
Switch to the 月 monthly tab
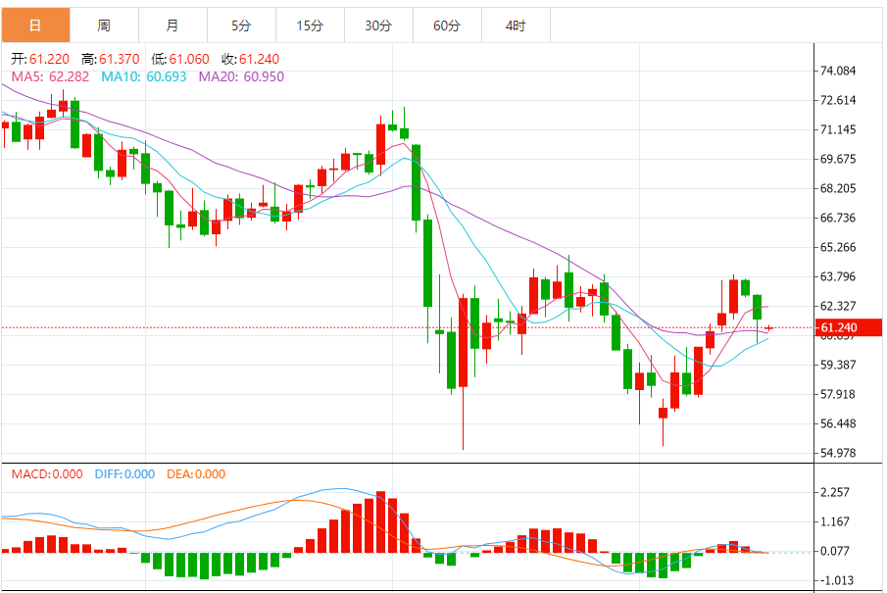point(172,25)
